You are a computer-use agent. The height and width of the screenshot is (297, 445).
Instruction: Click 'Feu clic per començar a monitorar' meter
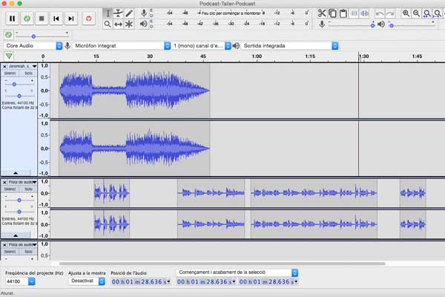pyautogui.click(x=231, y=13)
